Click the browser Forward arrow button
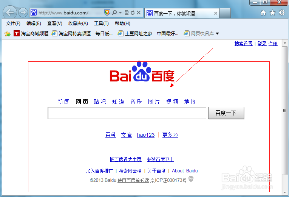The width and height of the screenshot is (289, 197). click(23, 13)
